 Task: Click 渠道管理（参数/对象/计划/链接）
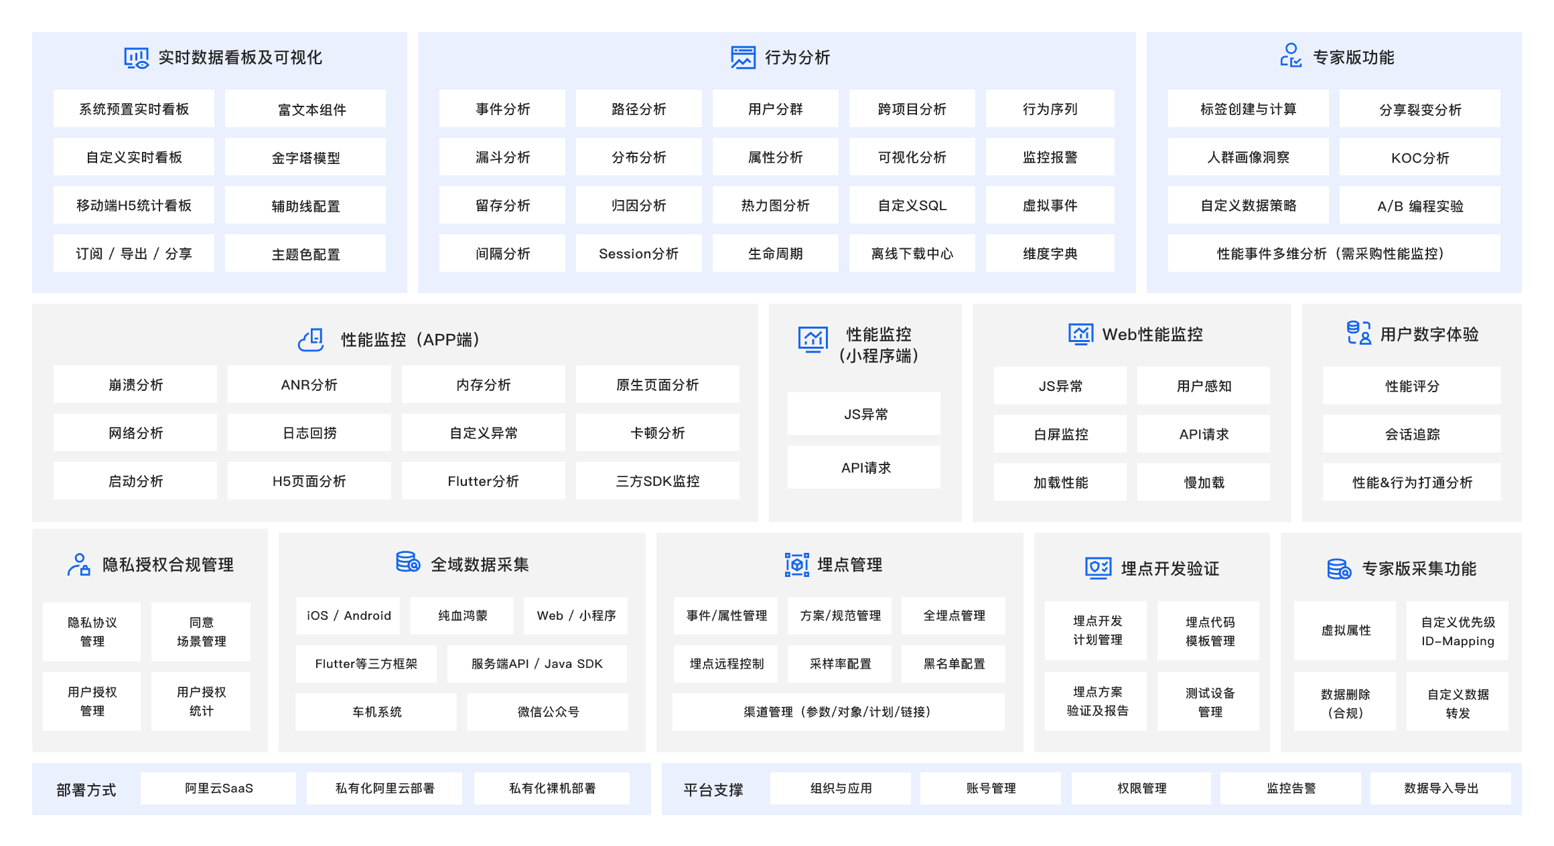point(839,711)
